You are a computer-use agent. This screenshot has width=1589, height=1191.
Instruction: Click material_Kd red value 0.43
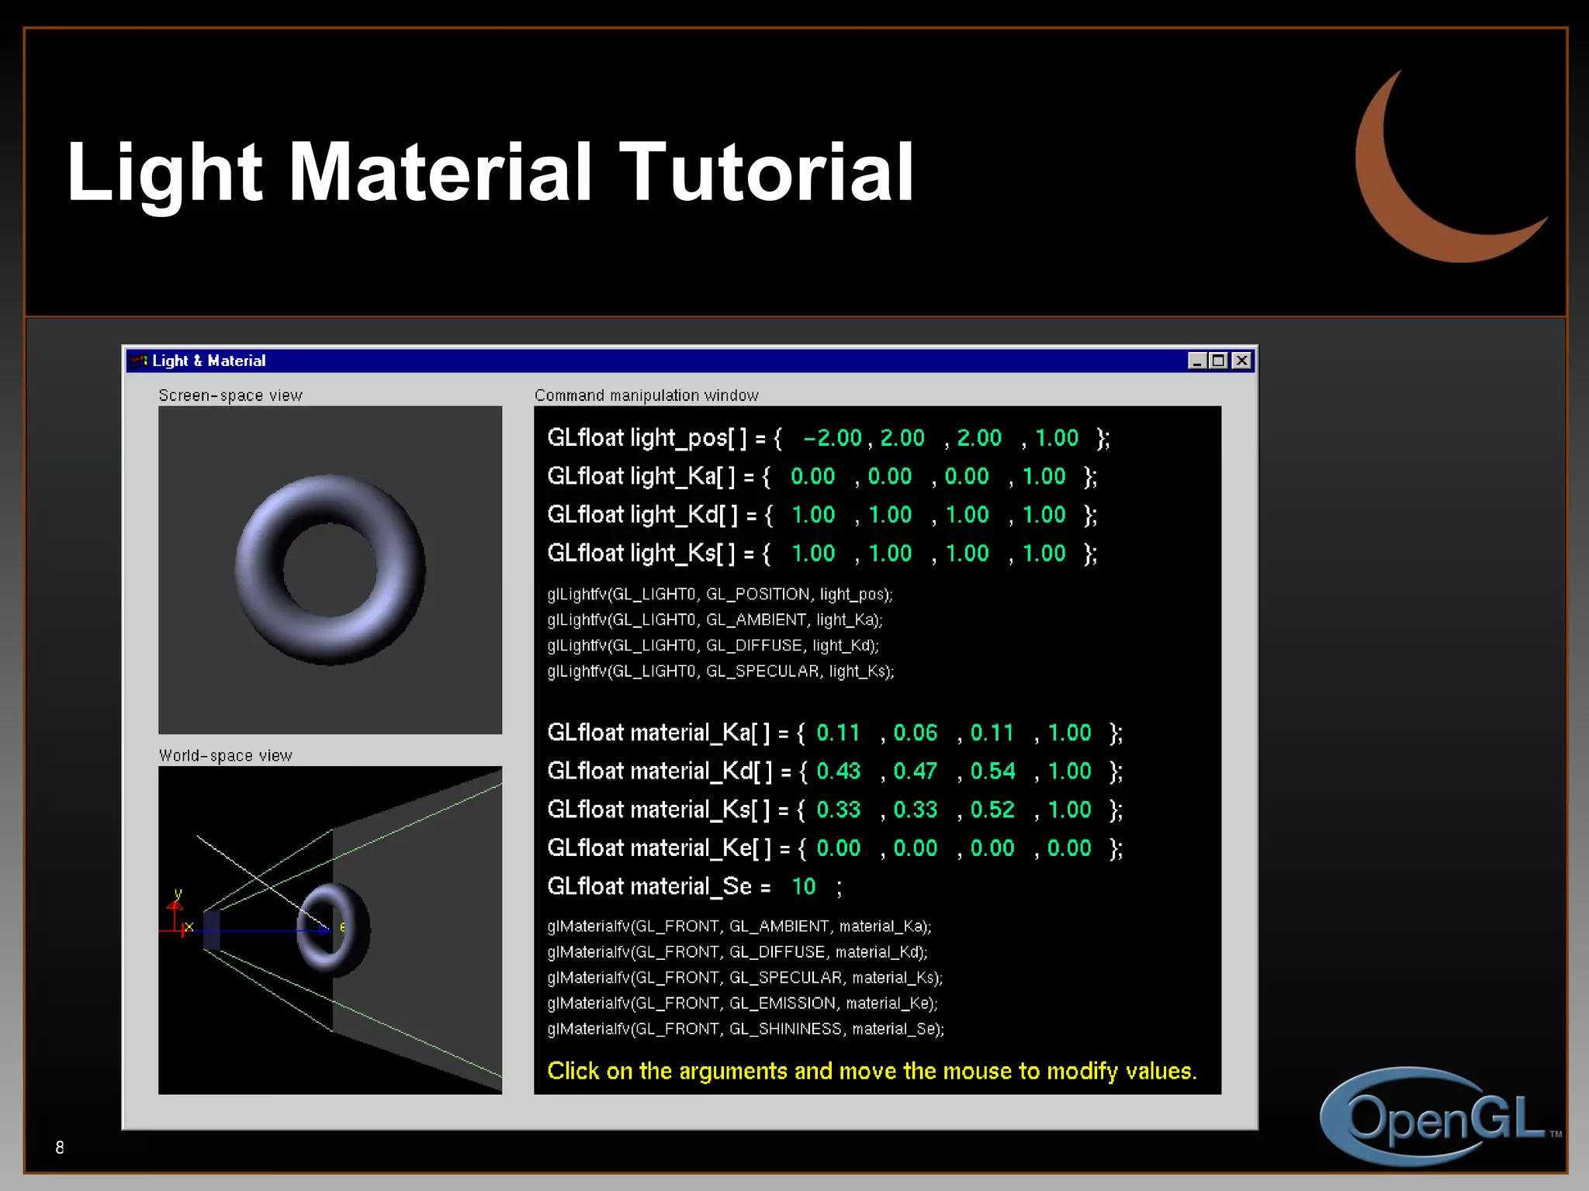pos(839,772)
